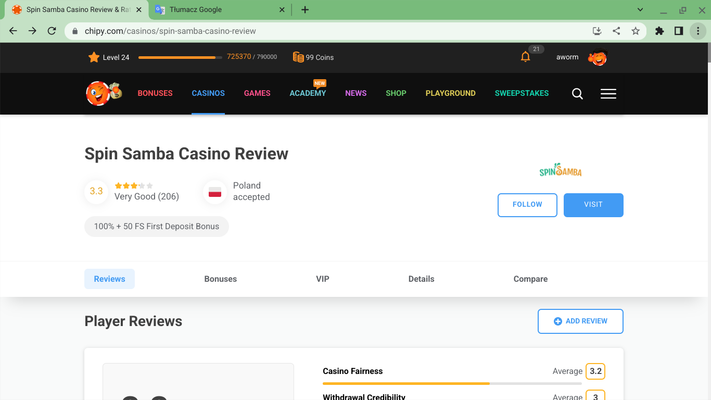The height and width of the screenshot is (400, 711).
Task: Click the coins stack icon
Action: coord(298,57)
